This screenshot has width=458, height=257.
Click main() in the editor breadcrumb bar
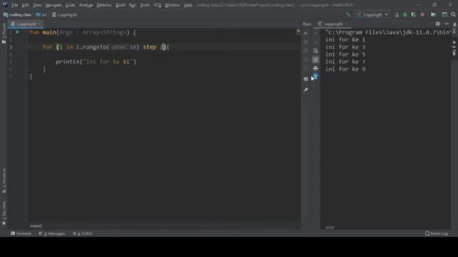[36, 226]
